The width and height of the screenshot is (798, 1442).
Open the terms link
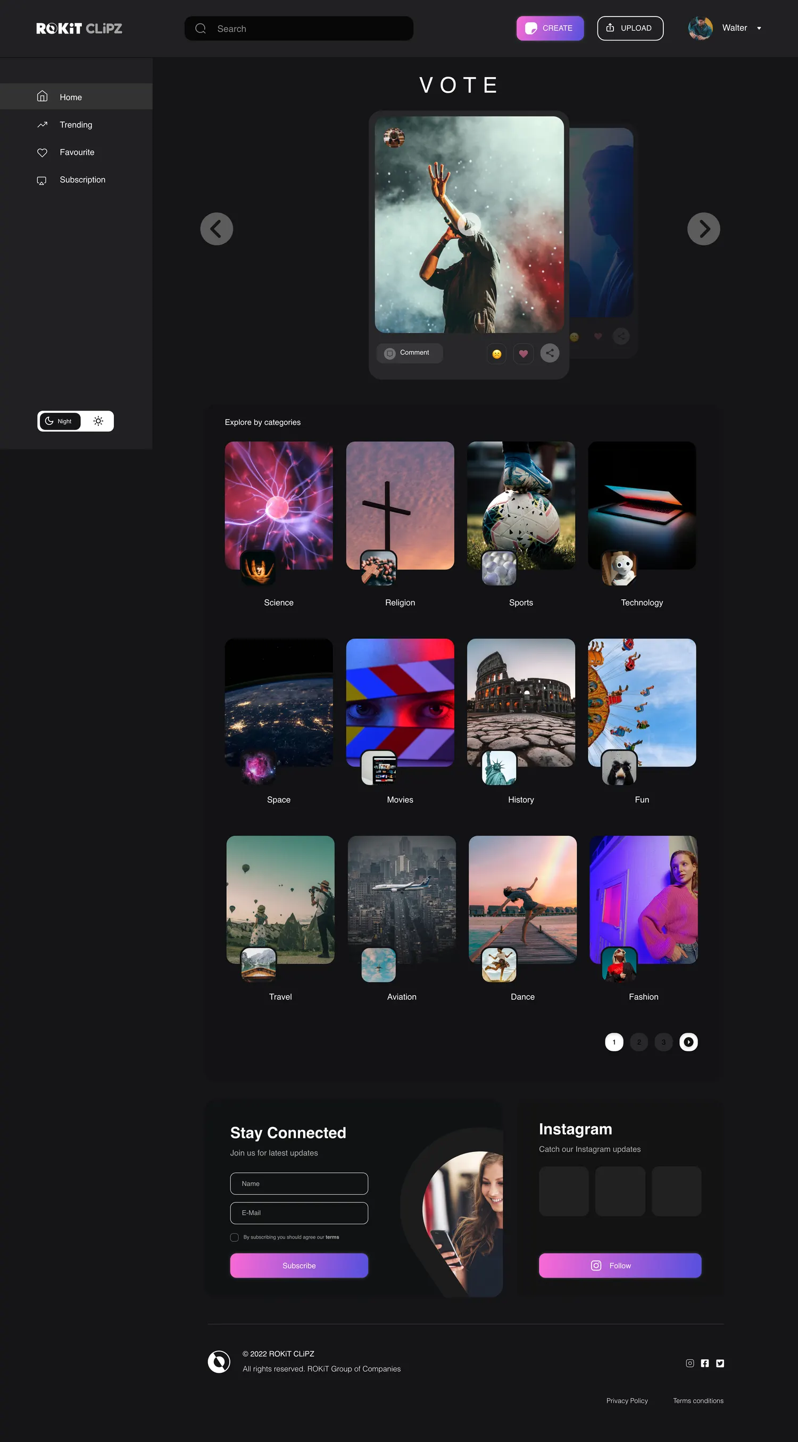tap(332, 1237)
